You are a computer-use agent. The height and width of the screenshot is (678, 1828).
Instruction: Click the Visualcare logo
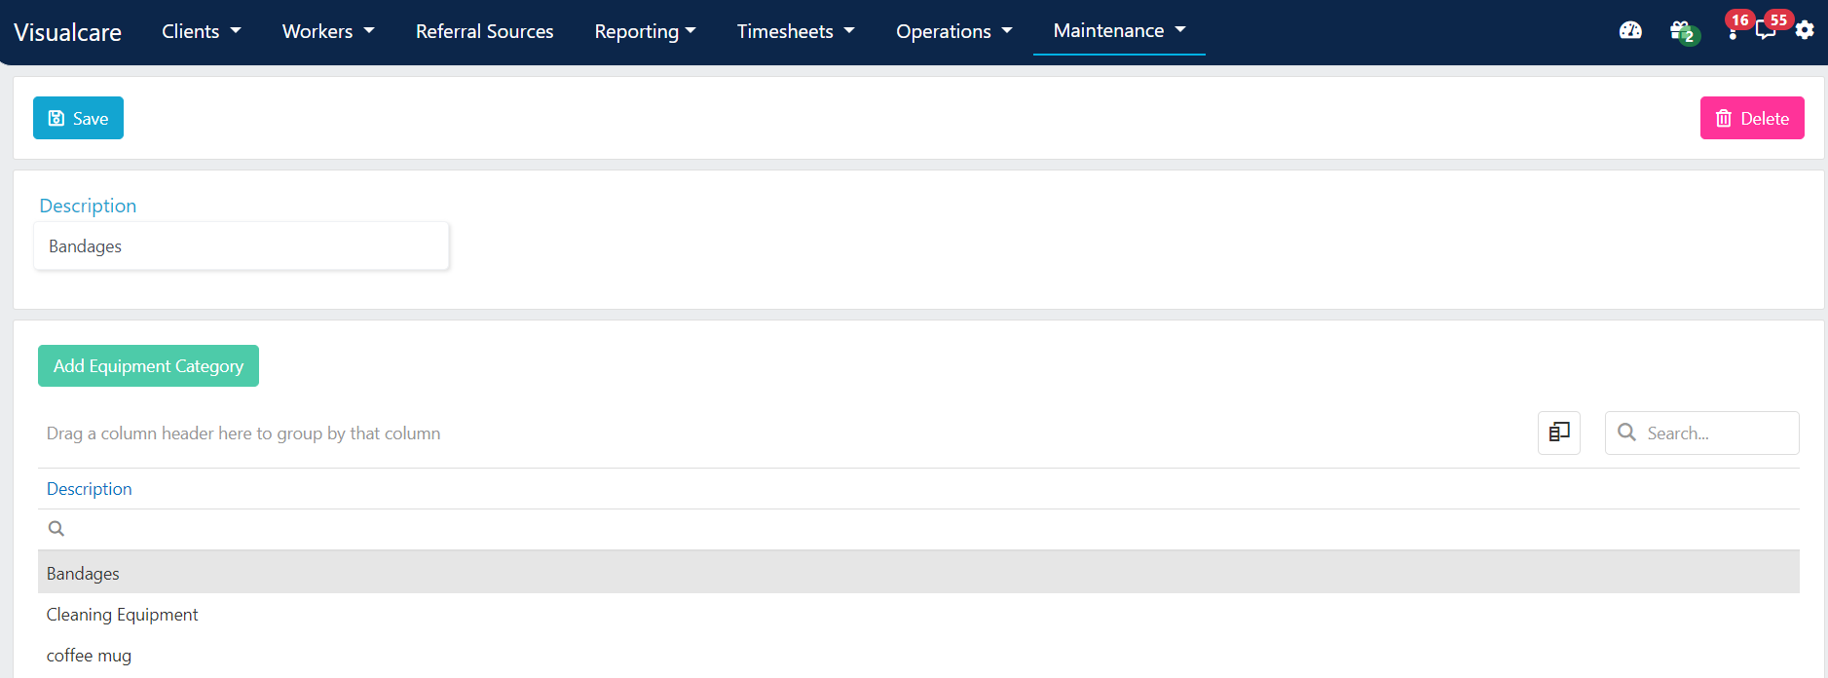(67, 32)
